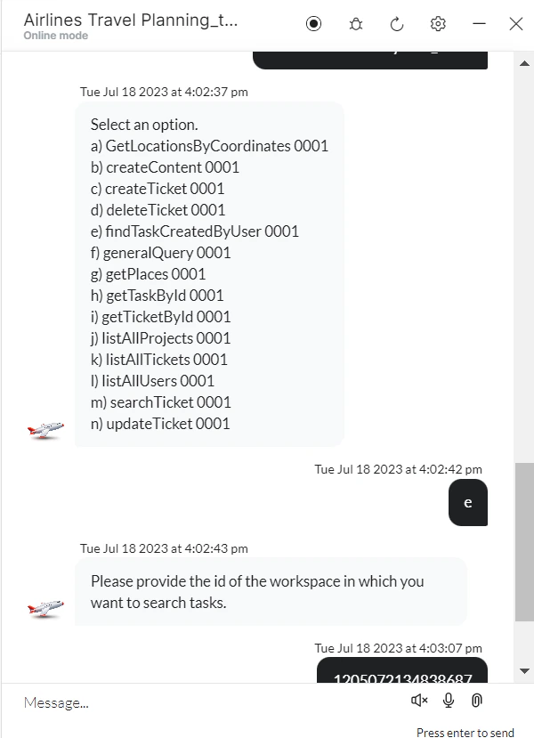Click the Message input field
This screenshot has width=534, height=738.
pos(178,702)
